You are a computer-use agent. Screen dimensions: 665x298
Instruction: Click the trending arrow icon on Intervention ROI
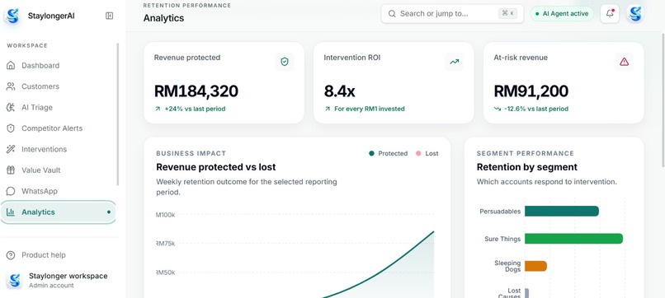click(455, 62)
